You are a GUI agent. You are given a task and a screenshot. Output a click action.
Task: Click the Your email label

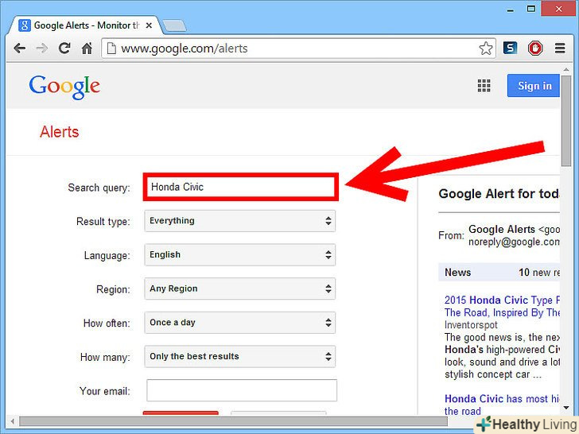(105, 391)
